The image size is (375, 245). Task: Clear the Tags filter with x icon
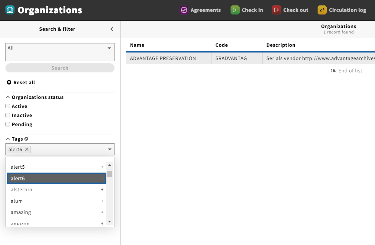(26, 139)
